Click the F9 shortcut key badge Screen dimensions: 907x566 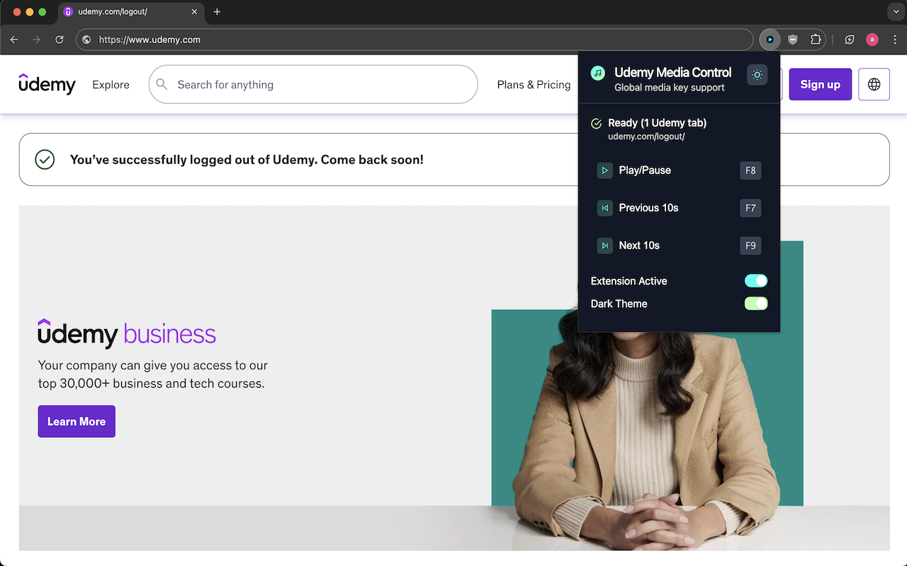750,246
